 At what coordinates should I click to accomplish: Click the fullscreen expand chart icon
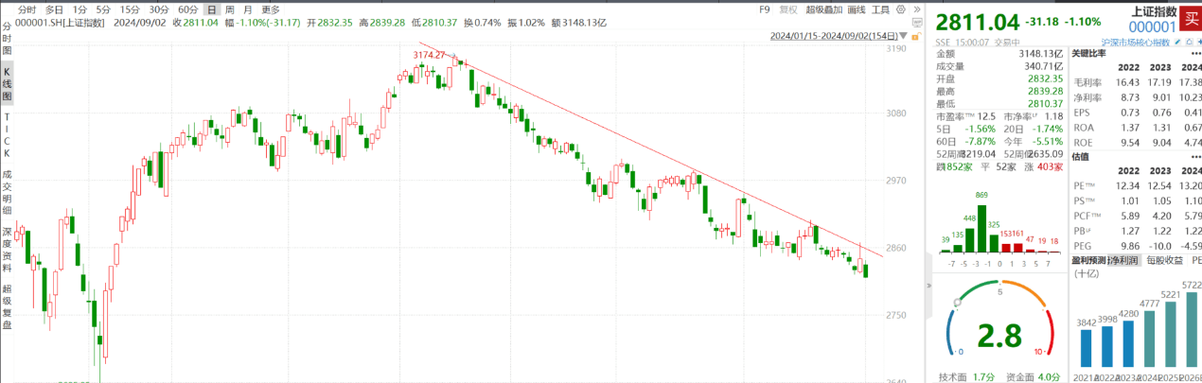click(914, 9)
